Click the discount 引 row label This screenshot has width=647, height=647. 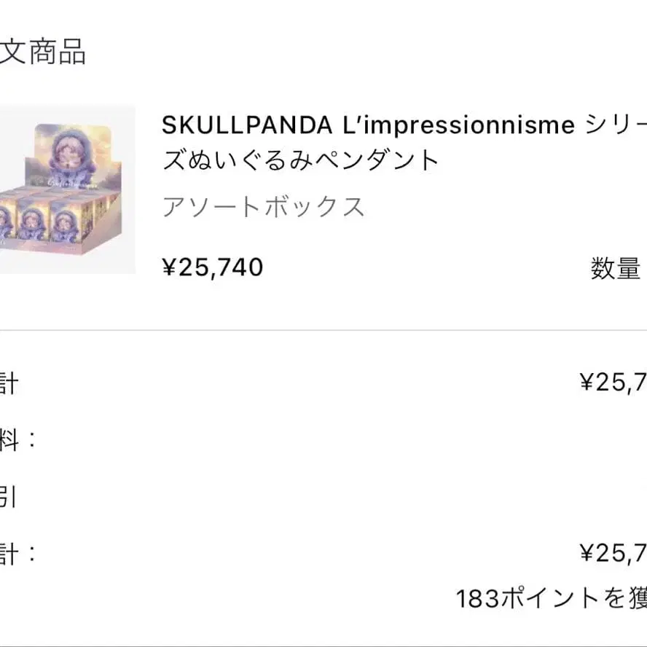point(7,497)
